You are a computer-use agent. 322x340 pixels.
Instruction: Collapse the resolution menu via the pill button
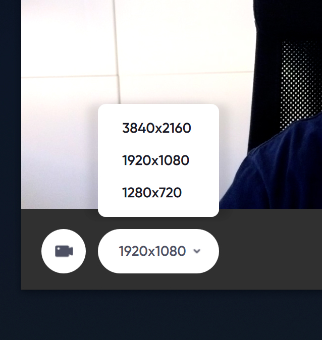point(158,251)
